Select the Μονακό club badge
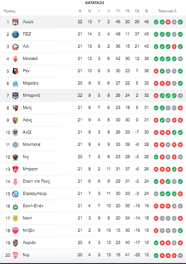 click(x=15, y=59)
